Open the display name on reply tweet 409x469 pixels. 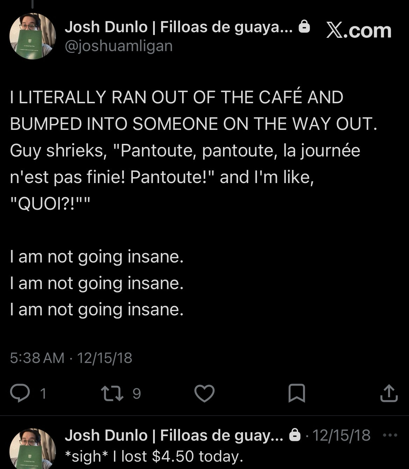pyautogui.click(x=174, y=435)
